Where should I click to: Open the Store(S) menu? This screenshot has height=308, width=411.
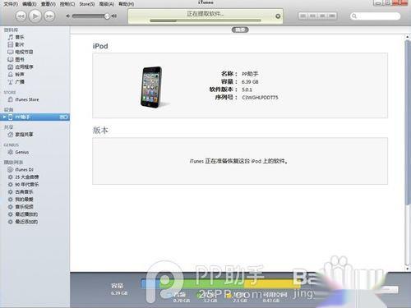[87, 4]
